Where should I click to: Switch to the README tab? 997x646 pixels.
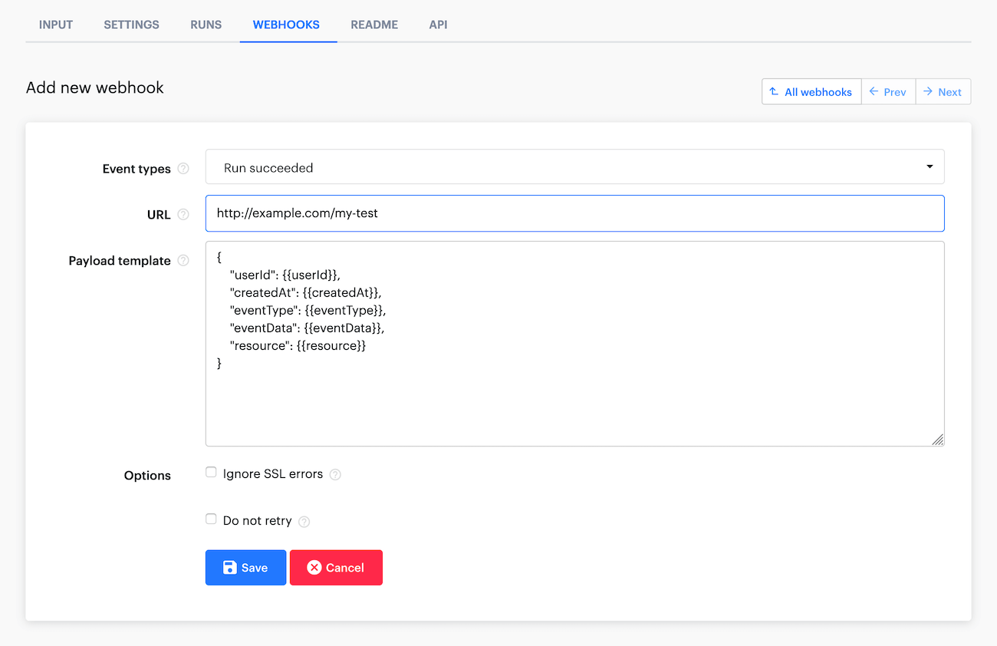pos(374,25)
